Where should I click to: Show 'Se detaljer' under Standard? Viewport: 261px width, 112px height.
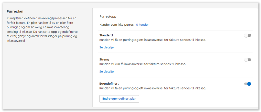pyautogui.click(x=107, y=47)
